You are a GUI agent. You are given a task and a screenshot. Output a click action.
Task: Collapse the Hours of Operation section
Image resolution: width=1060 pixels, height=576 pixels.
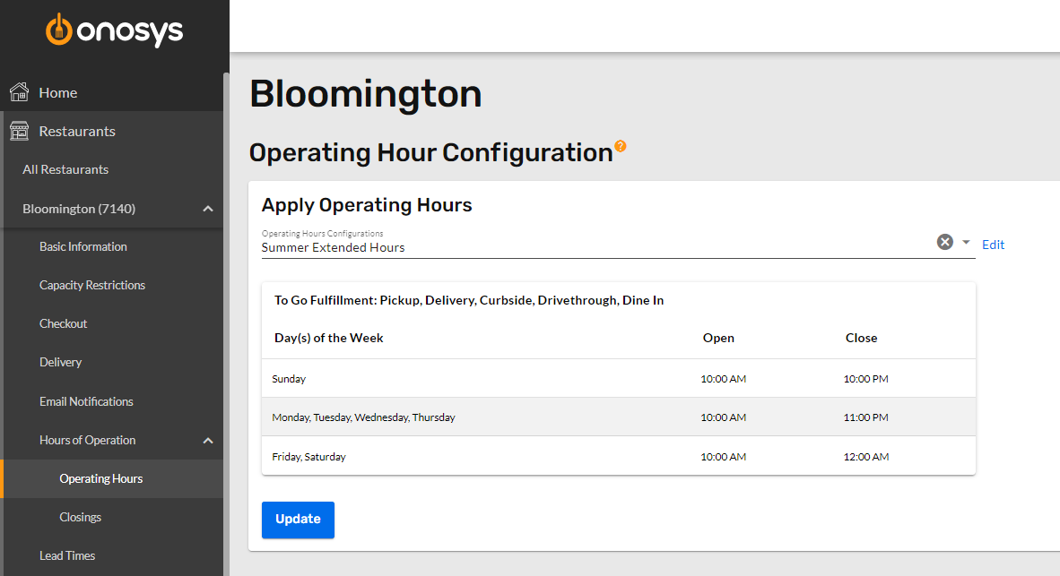(207, 440)
